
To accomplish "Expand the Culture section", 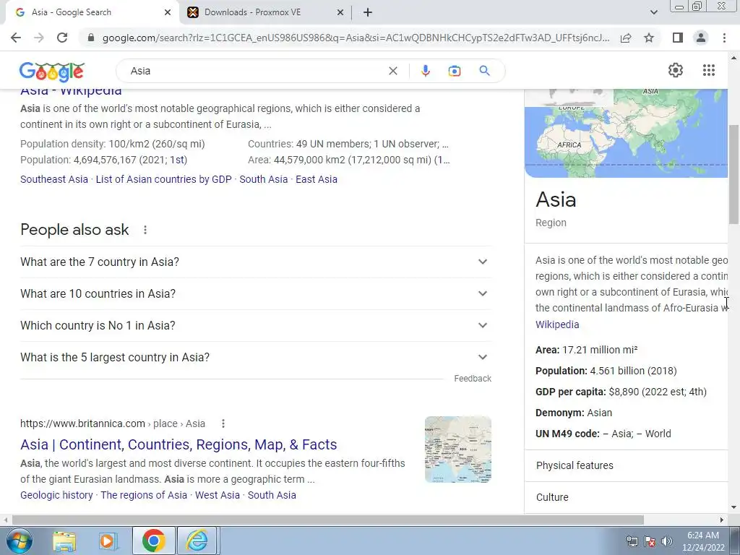I will click(627, 497).
